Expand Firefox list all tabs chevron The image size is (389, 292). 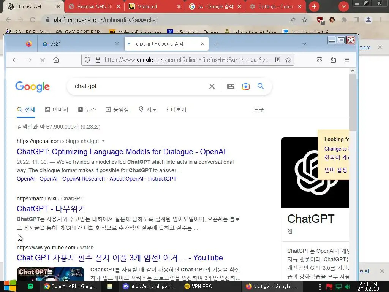click(304, 44)
